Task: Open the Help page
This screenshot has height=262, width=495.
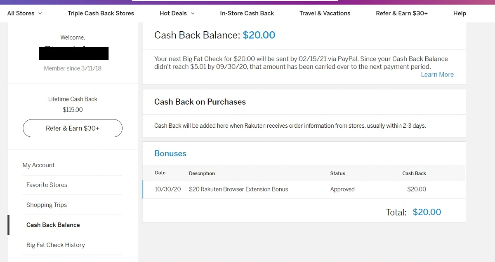Action: 460,13
